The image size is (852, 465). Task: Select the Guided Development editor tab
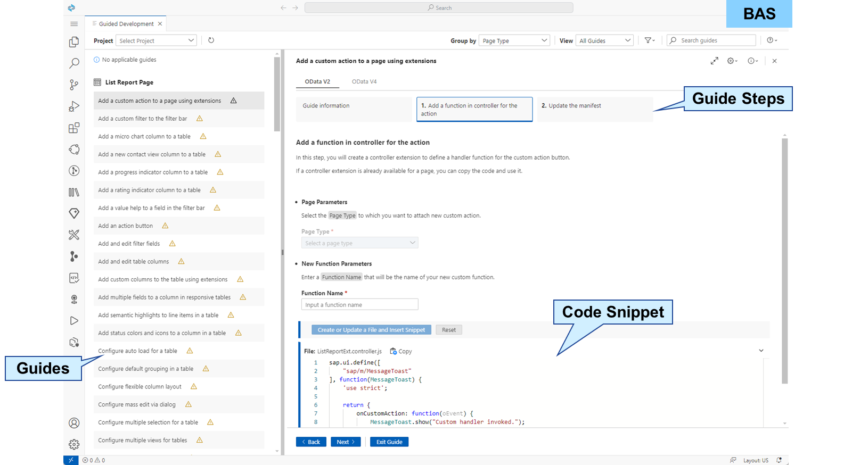pos(126,24)
